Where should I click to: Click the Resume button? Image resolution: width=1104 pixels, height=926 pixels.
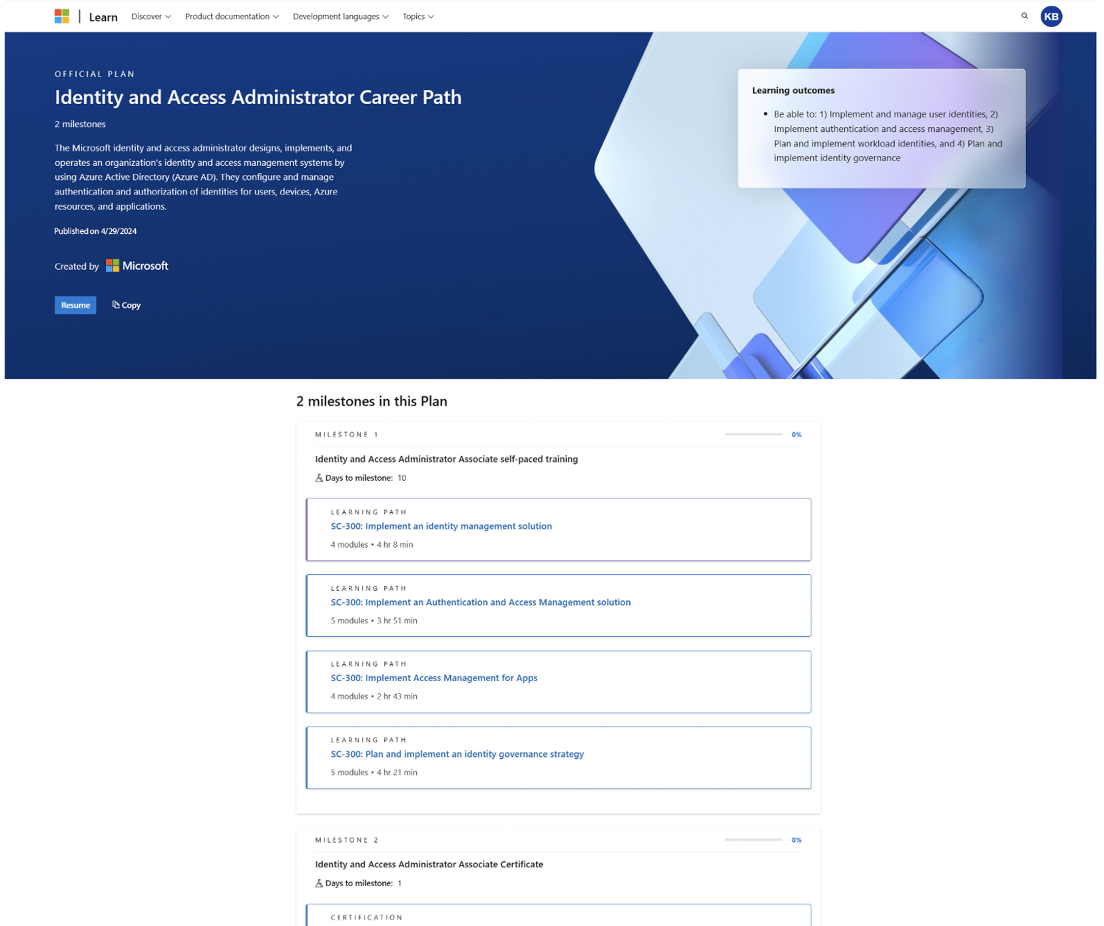click(75, 305)
